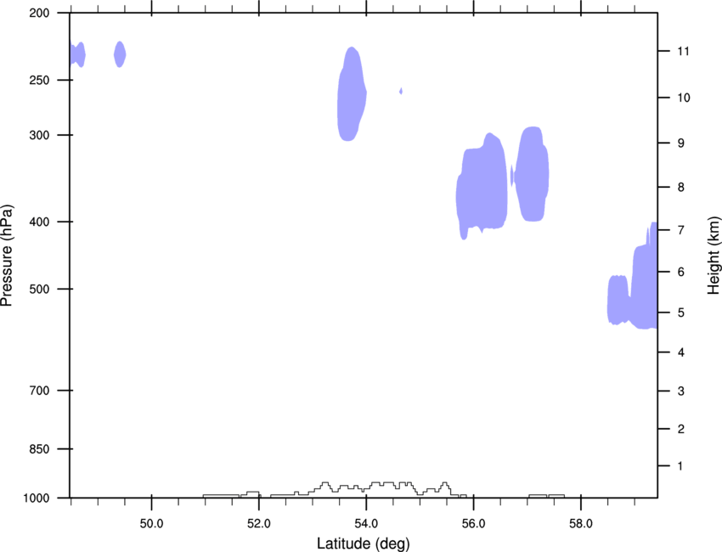This screenshot has width=722, height=552.
Task: Select the Pressure (hPa) axis title
Action: click(x=7, y=255)
